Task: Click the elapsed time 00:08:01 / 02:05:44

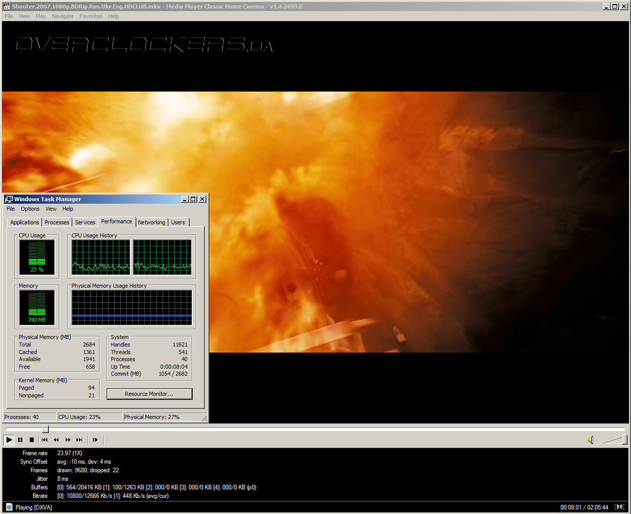Action: 584,507
